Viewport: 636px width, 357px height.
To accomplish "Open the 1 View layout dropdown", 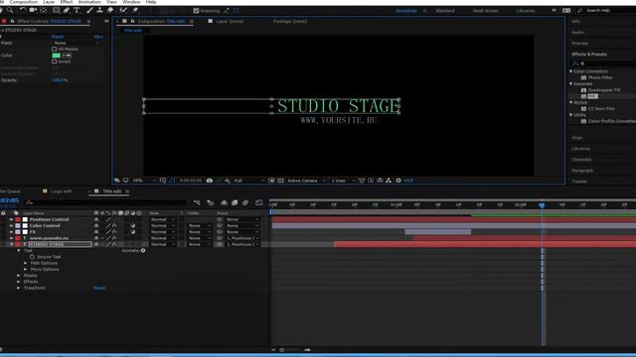I will tap(343, 180).
